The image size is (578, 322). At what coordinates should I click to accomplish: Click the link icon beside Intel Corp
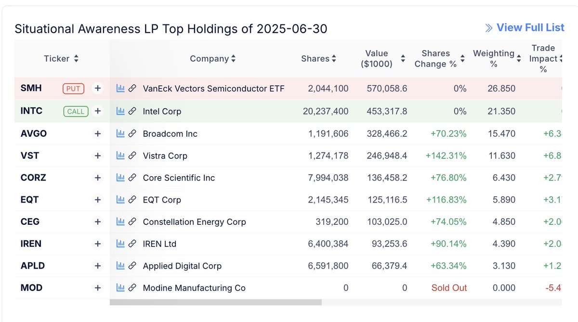pyautogui.click(x=132, y=111)
